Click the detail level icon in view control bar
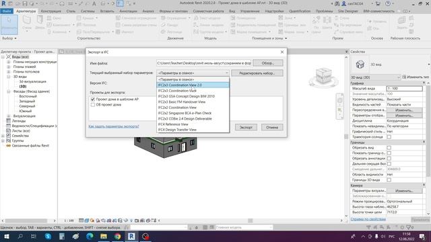The height and width of the screenshot is (242, 431). click(x=81, y=220)
